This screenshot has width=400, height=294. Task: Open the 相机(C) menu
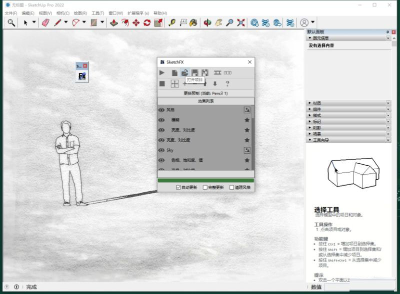tap(63, 13)
